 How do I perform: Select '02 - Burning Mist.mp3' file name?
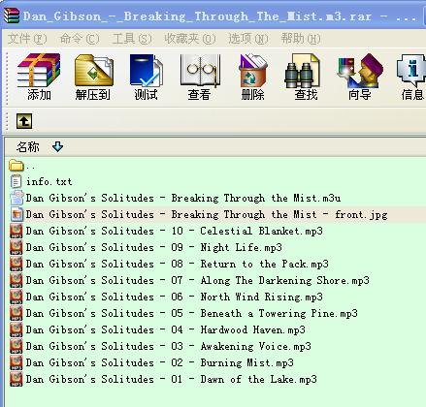tap(160, 363)
